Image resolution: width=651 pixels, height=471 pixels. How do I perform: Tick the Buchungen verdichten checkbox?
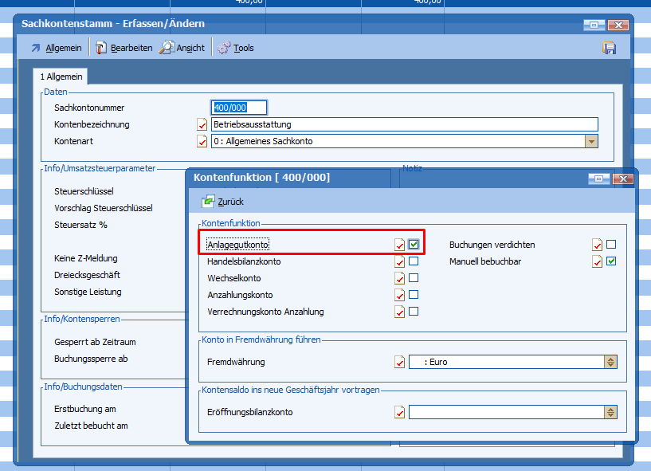point(611,245)
